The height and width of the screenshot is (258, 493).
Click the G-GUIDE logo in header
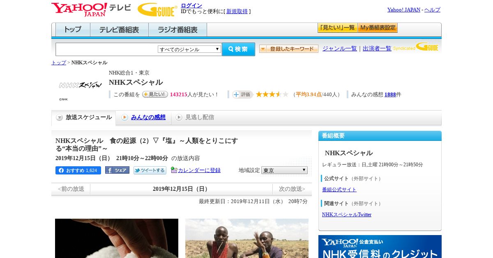157,9
